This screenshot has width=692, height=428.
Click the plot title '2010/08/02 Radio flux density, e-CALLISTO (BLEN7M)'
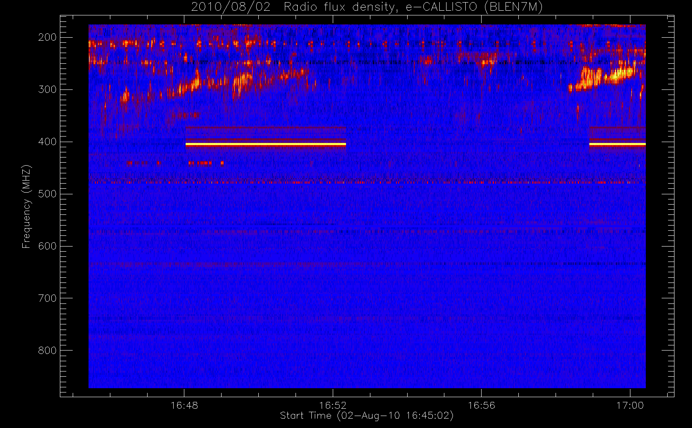click(367, 7)
